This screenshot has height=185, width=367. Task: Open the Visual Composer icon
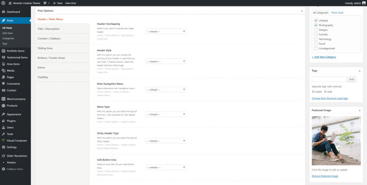coord(4,141)
